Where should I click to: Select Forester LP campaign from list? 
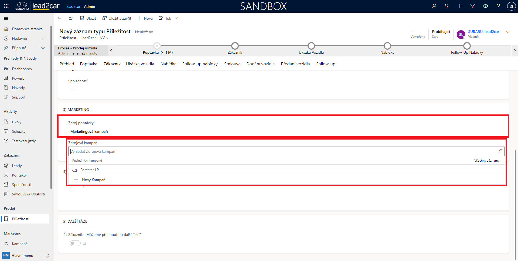point(90,170)
